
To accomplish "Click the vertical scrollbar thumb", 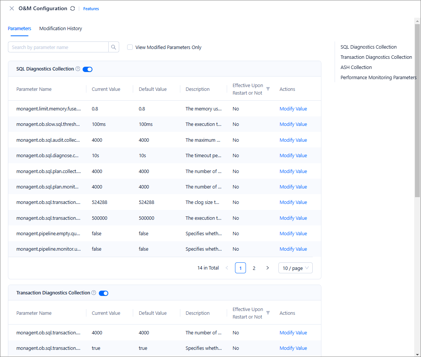I will click(x=417, y=109).
